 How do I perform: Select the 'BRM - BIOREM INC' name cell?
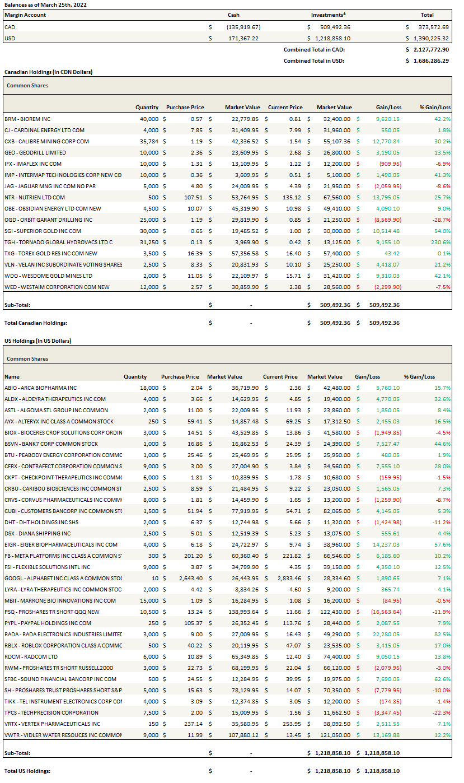(27, 119)
